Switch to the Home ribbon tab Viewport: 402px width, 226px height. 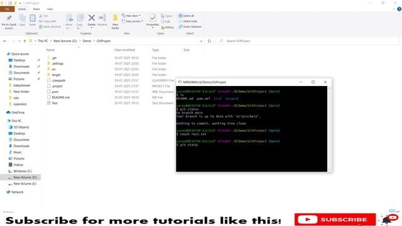point(22,9)
